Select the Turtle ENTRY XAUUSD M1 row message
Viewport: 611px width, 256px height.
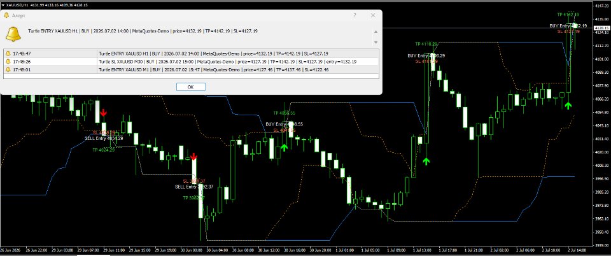coord(214,69)
